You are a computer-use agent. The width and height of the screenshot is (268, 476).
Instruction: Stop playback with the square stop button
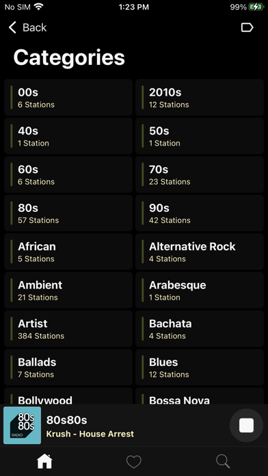pos(246,425)
